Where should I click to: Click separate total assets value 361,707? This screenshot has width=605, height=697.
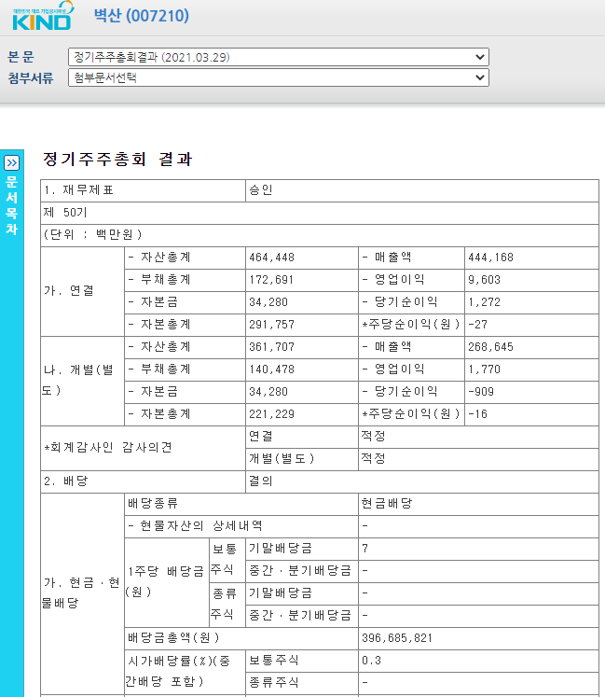tap(272, 347)
